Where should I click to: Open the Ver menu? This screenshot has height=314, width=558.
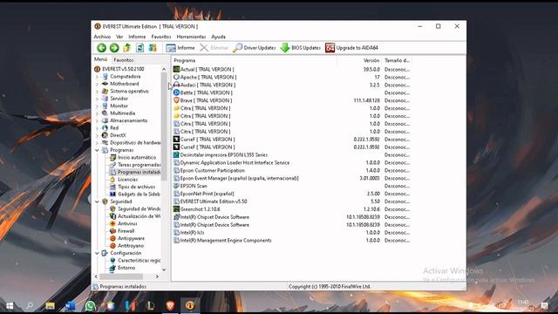tap(119, 37)
